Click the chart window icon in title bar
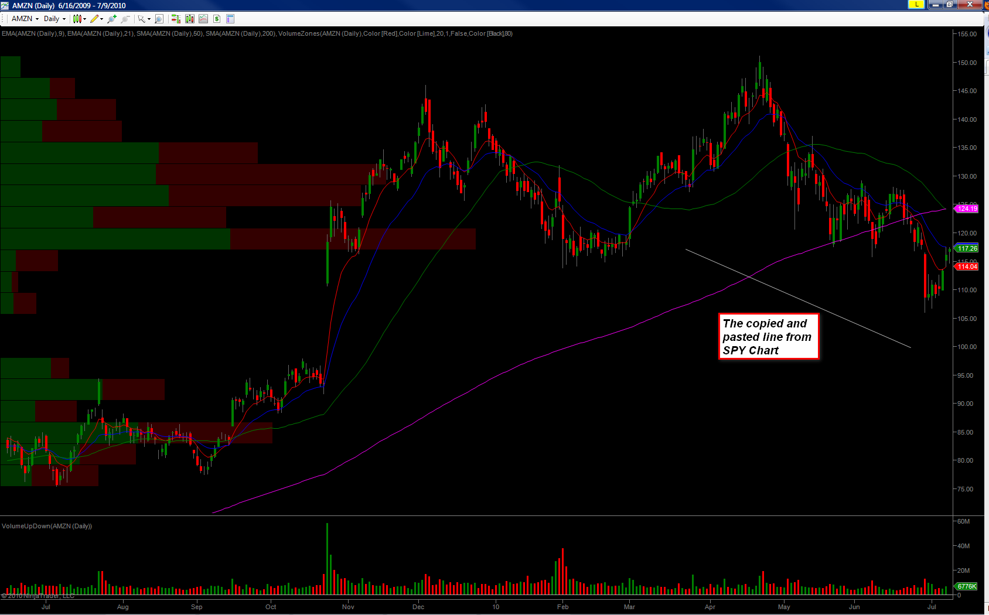The height and width of the screenshot is (615, 989). (x=6, y=5)
